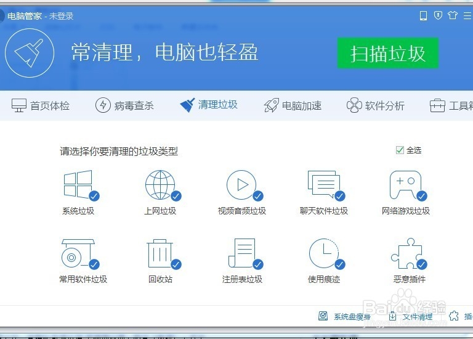Click the 回收站 trash bin icon
The height and width of the screenshot is (339, 473).
160,253
